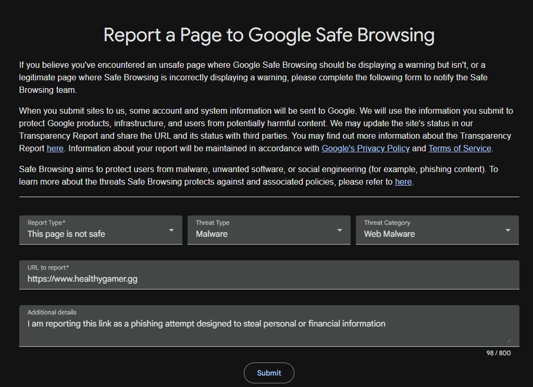This screenshot has width=533, height=387.
Task: Click the arrow icon in Report Type field
Action: [171, 231]
